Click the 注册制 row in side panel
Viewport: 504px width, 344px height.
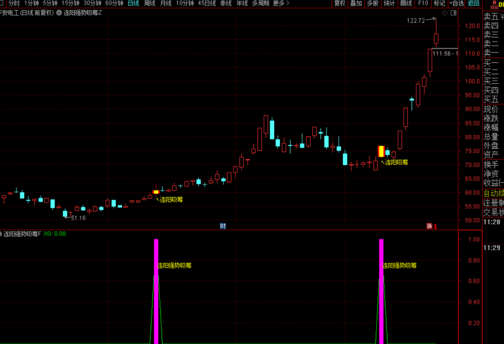(493, 203)
